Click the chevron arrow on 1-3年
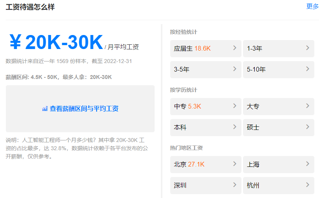 point(308,48)
